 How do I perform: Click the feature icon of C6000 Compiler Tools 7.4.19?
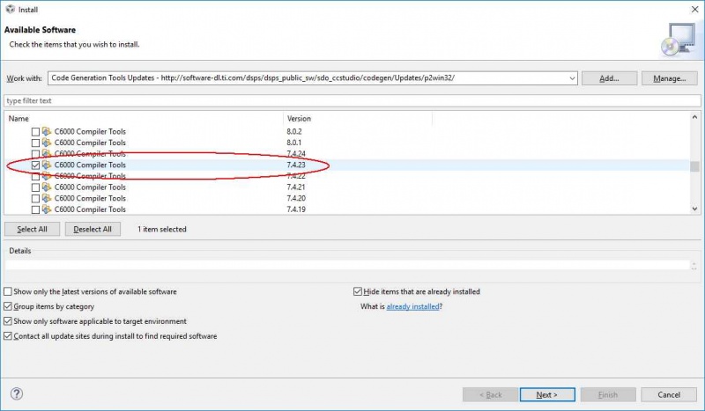point(47,209)
